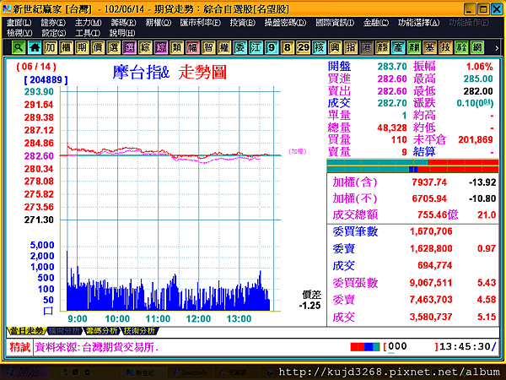Select the 29 toolbar icon
Screen dimensions: 506x380
[303, 47]
